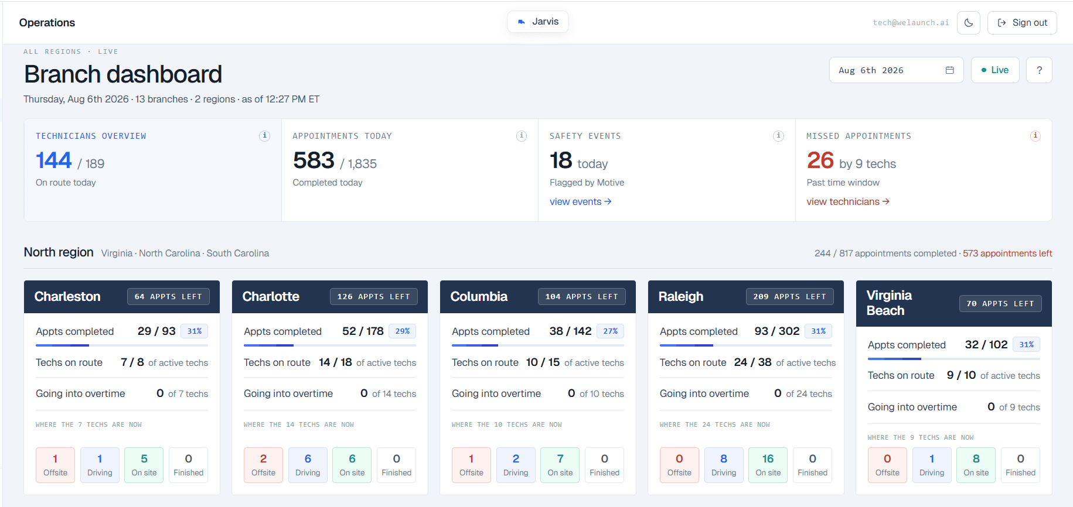
Task: Open the date picker calendar icon
Action: point(949,70)
